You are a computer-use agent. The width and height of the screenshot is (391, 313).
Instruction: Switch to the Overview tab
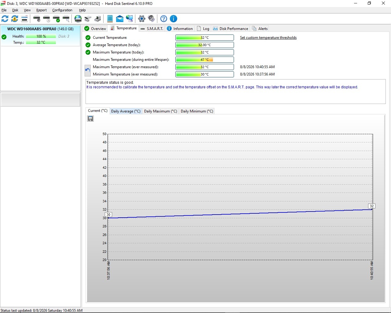tap(95, 28)
